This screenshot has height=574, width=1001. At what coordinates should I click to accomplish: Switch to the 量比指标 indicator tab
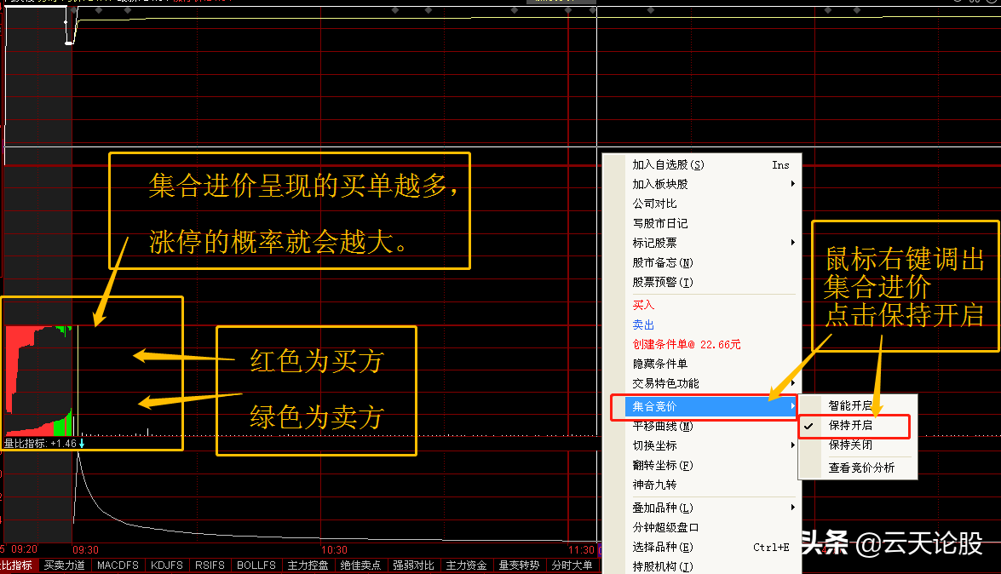click(x=17, y=565)
